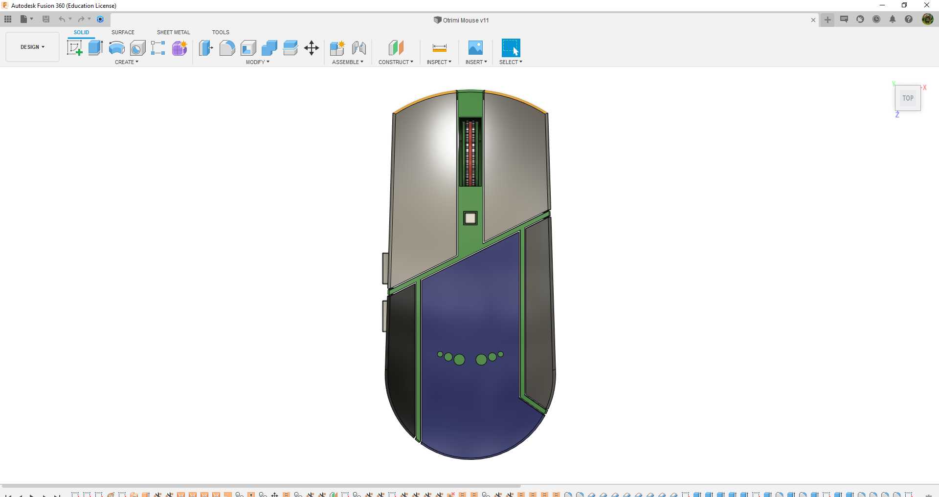
Task: Open the user profile avatar
Action: pyautogui.click(x=927, y=19)
